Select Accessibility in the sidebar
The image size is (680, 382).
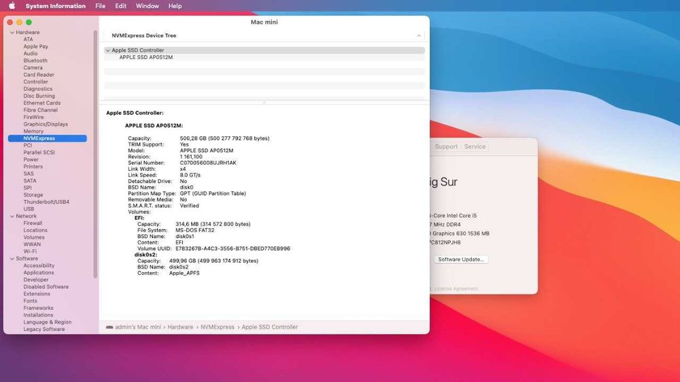pyautogui.click(x=39, y=265)
